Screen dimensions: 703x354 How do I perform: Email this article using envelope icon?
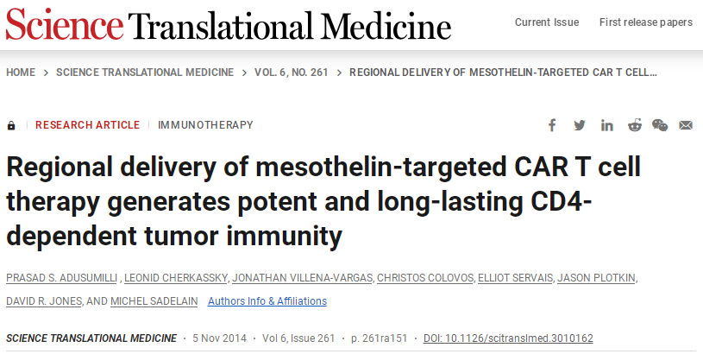[x=686, y=125]
